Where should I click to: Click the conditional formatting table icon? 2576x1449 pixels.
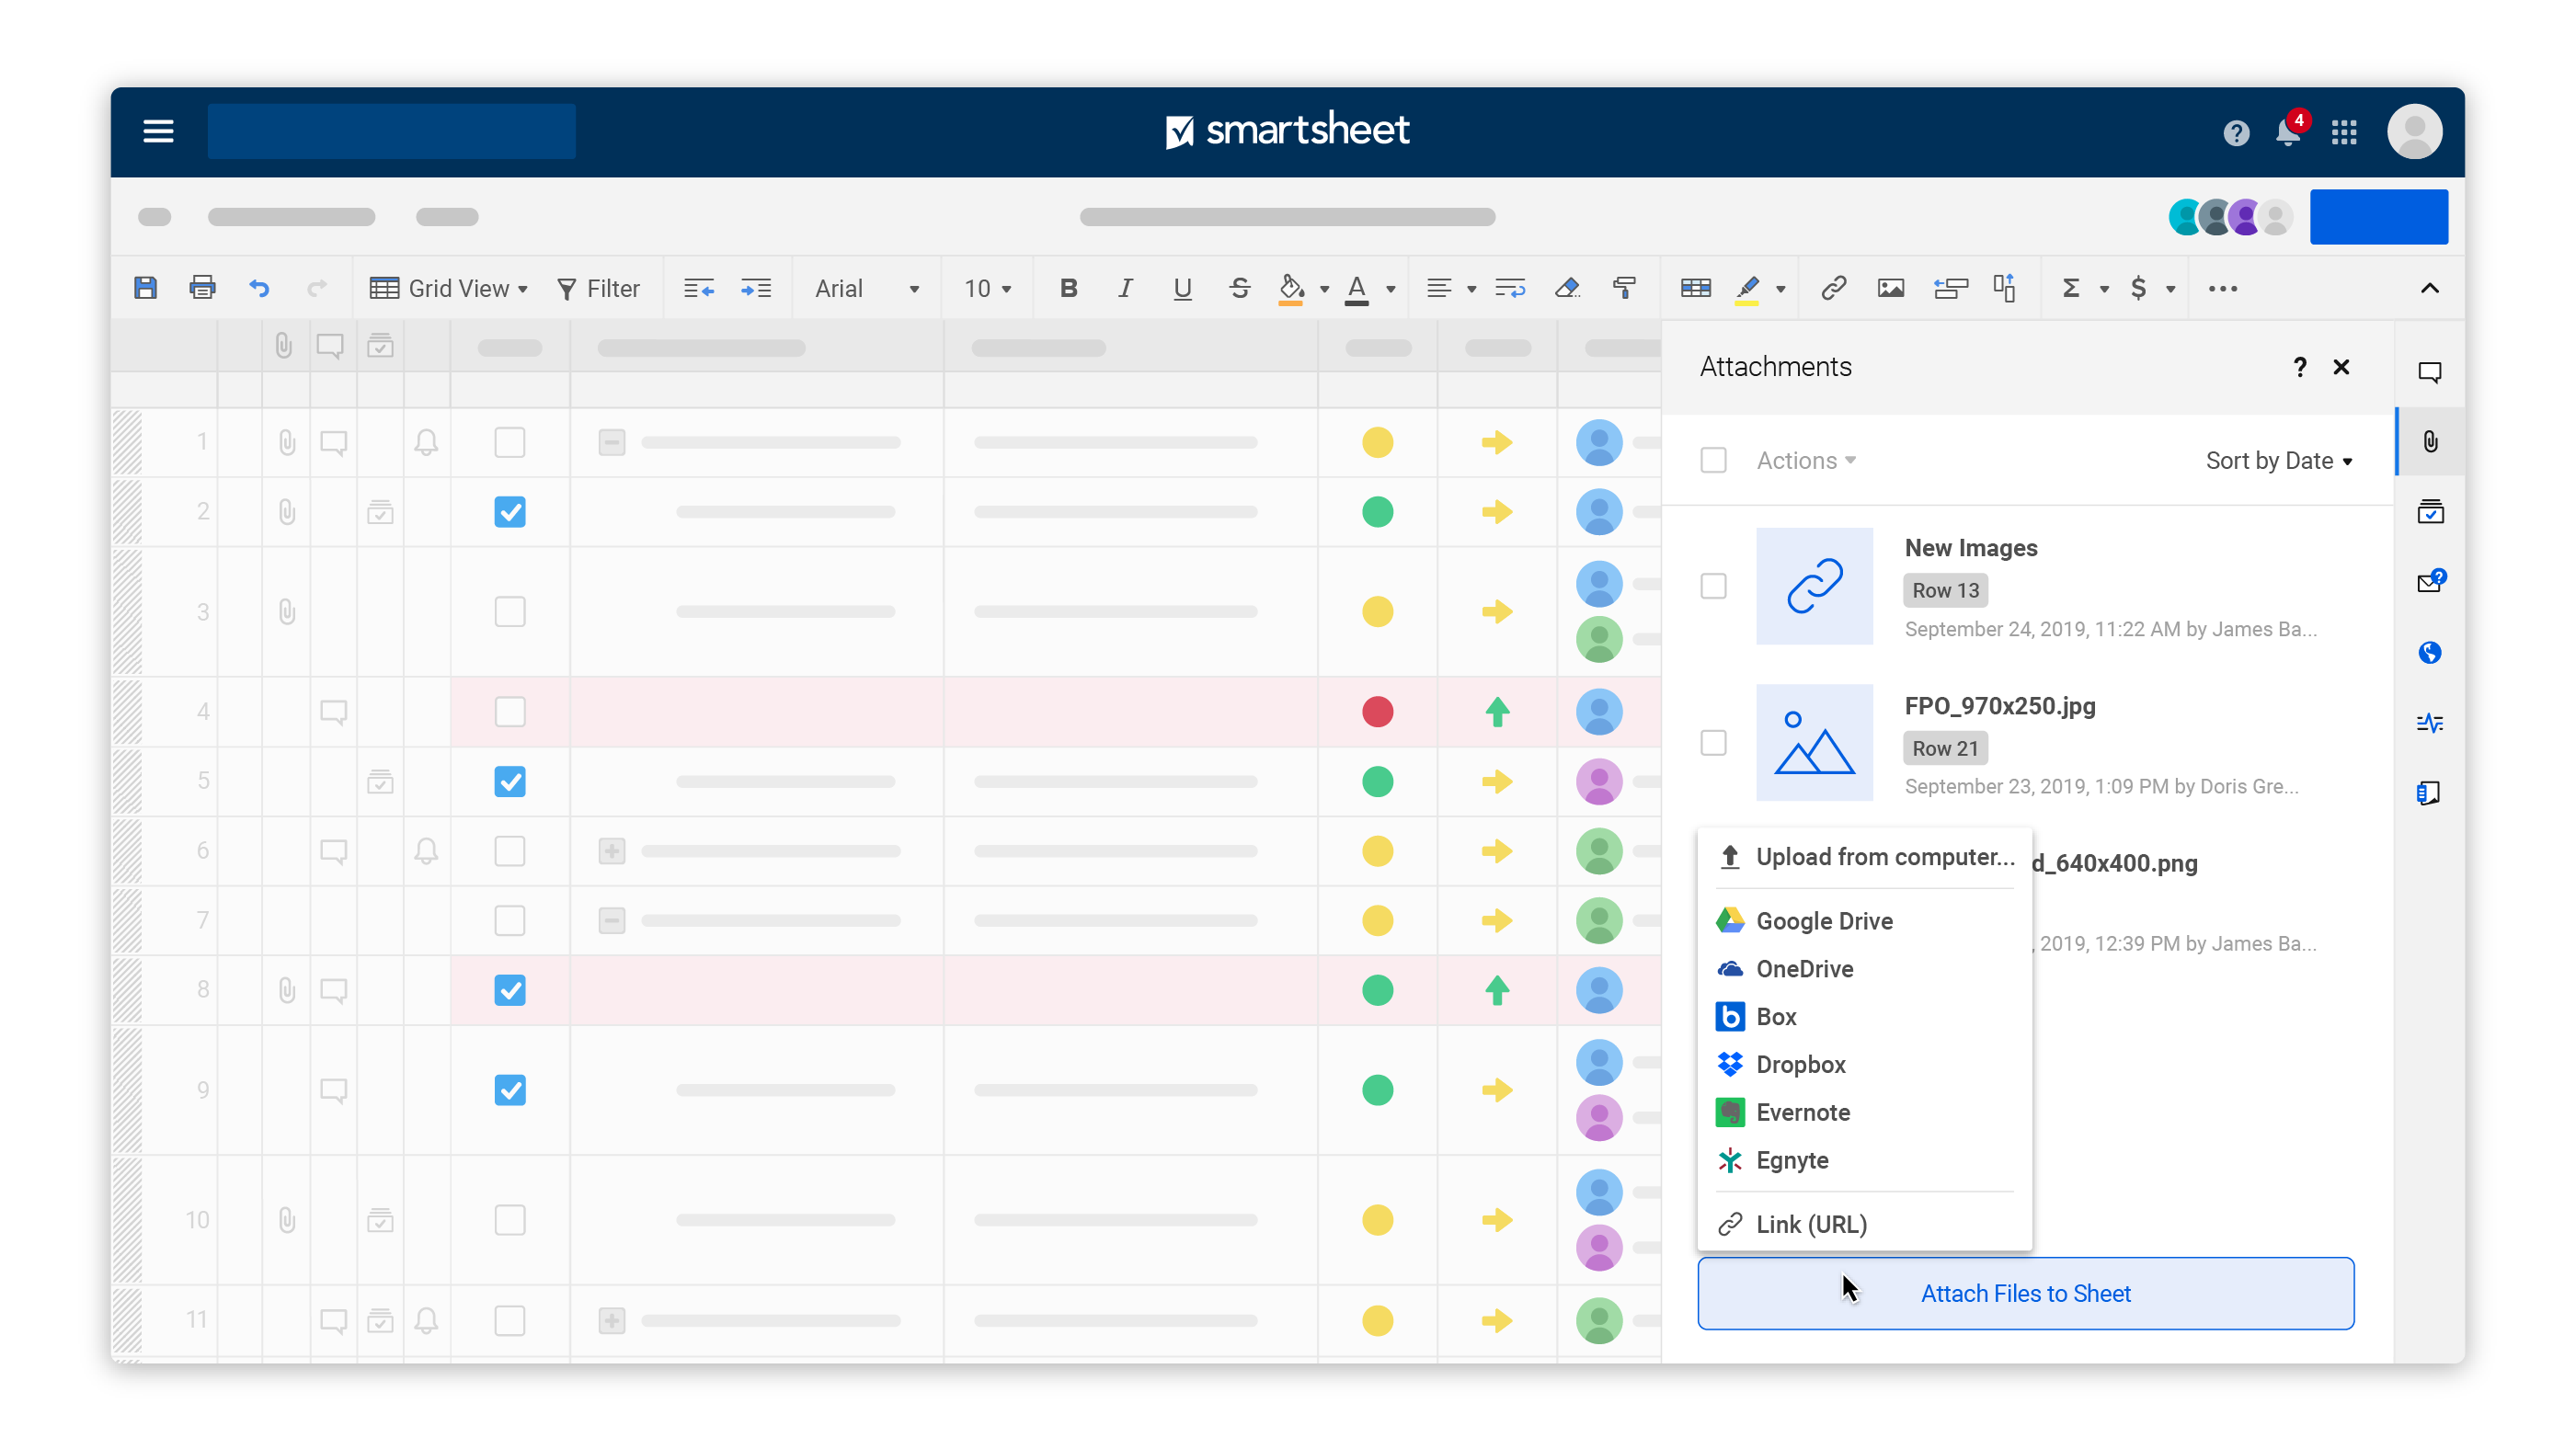pos(1695,289)
